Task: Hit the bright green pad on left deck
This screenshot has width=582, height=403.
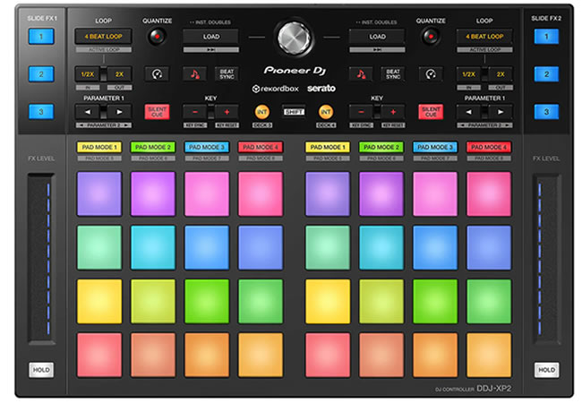Action: [207, 301]
